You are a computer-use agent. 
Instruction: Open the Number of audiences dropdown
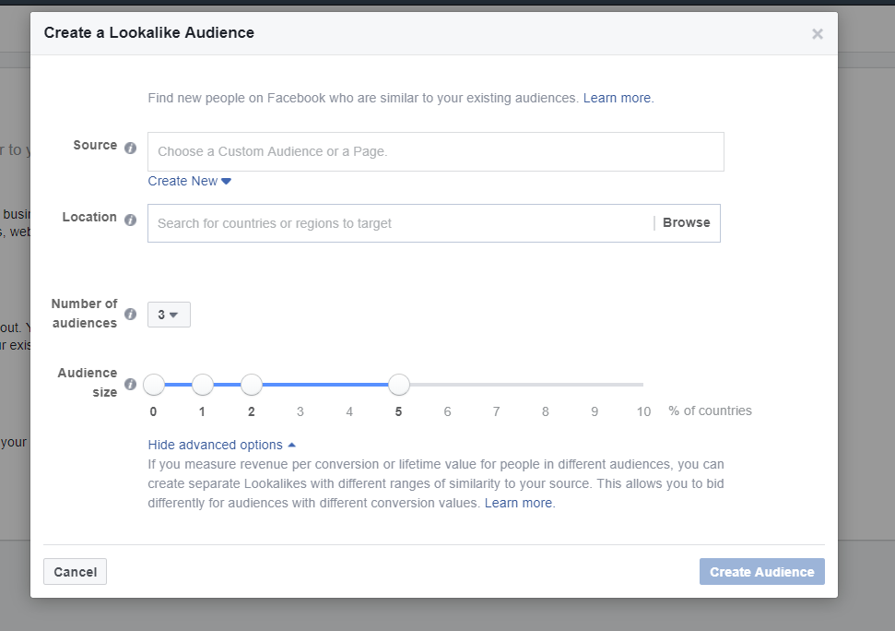tap(169, 315)
